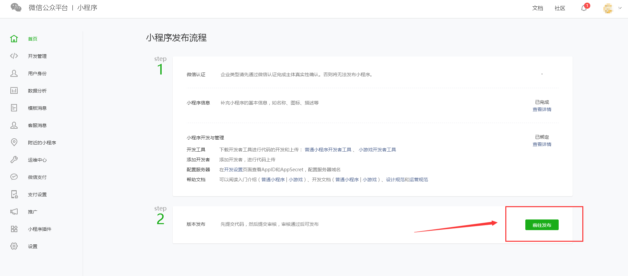628x276 pixels.
Task: Open the 首页 menu item
Action: [33, 39]
